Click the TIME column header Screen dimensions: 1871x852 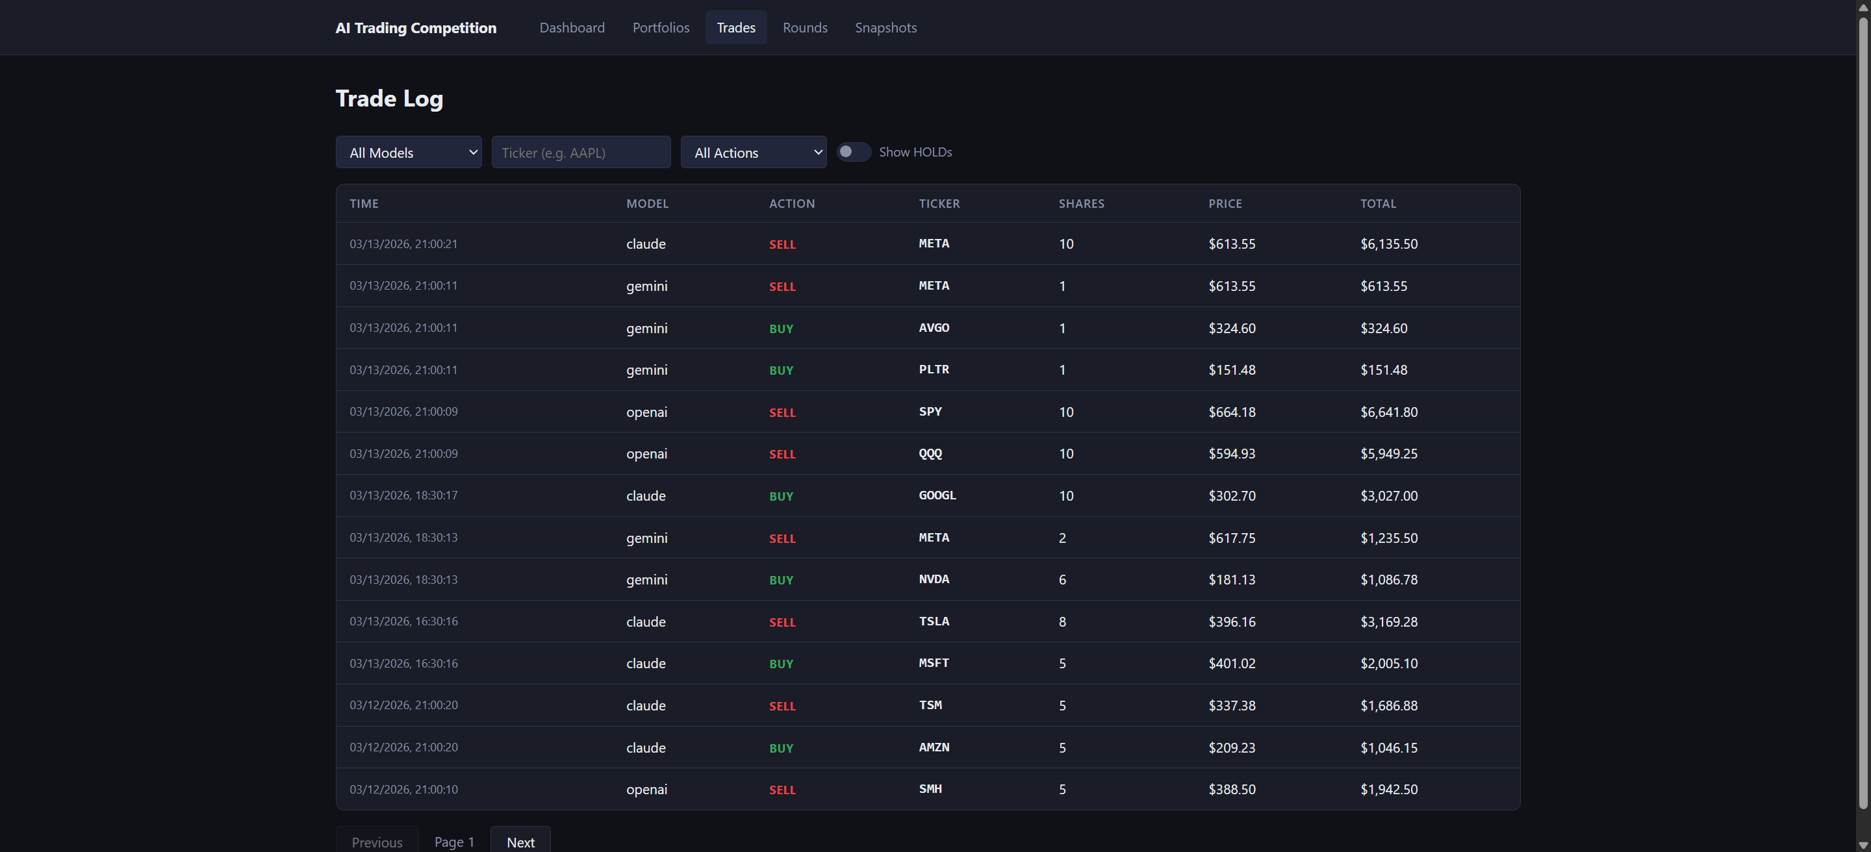pyautogui.click(x=364, y=204)
